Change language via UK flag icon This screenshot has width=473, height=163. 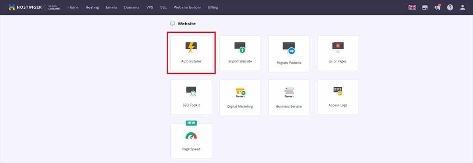[x=412, y=7]
